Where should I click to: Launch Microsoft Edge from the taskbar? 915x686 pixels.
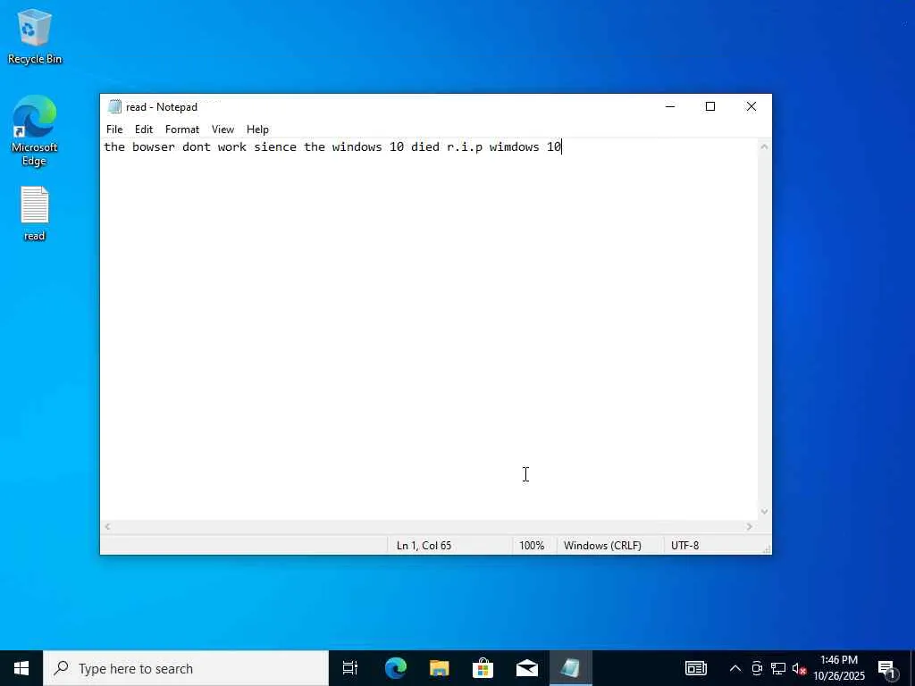click(396, 668)
